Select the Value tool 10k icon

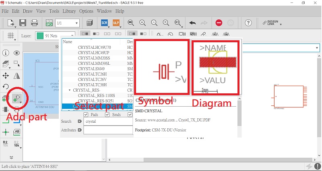pyautogui.click(x=17, y=144)
